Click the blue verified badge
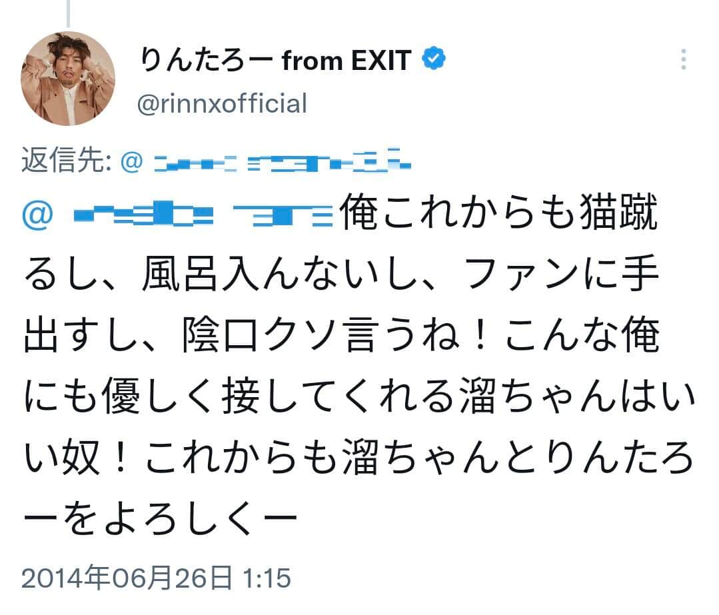The image size is (719, 615). [x=435, y=61]
